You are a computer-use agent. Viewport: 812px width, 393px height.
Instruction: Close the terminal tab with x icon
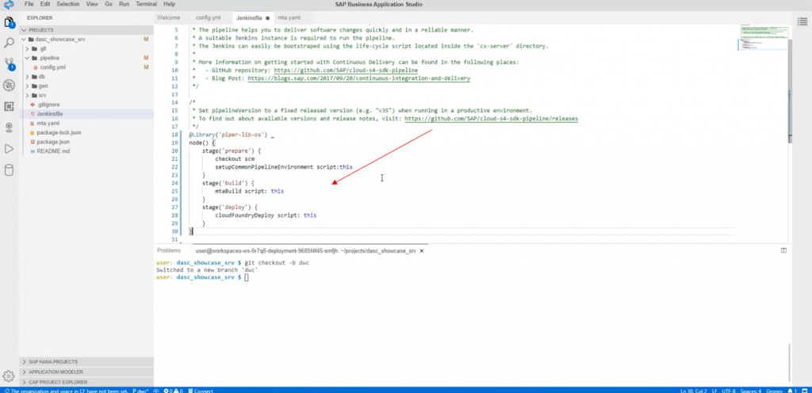pyautogui.click(x=422, y=251)
